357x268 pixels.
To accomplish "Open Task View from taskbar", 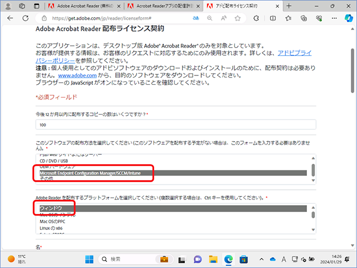I will point(182,259).
